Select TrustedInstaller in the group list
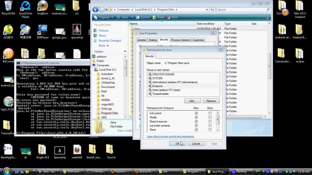The width and height of the screenshot is (312, 175). point(160,94)
